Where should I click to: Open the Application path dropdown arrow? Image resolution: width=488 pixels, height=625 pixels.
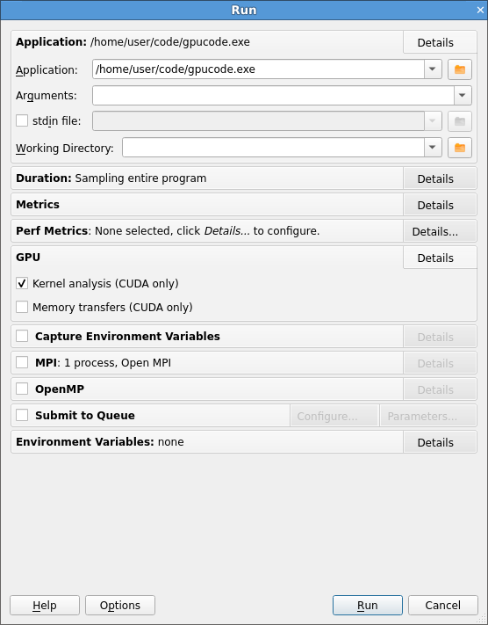433,69
